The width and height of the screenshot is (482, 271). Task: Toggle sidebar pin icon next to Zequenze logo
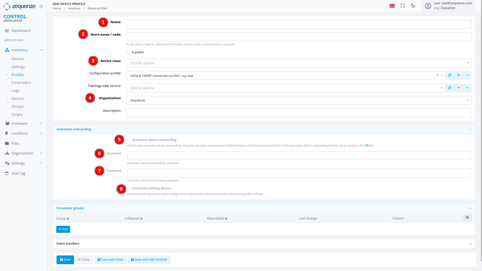click(x=41, y=7)
